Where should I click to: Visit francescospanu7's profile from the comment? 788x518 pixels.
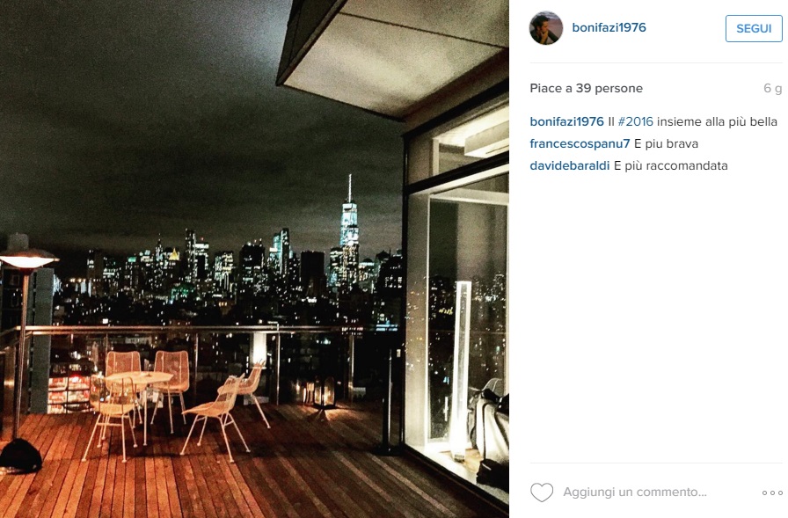[580, 143]
